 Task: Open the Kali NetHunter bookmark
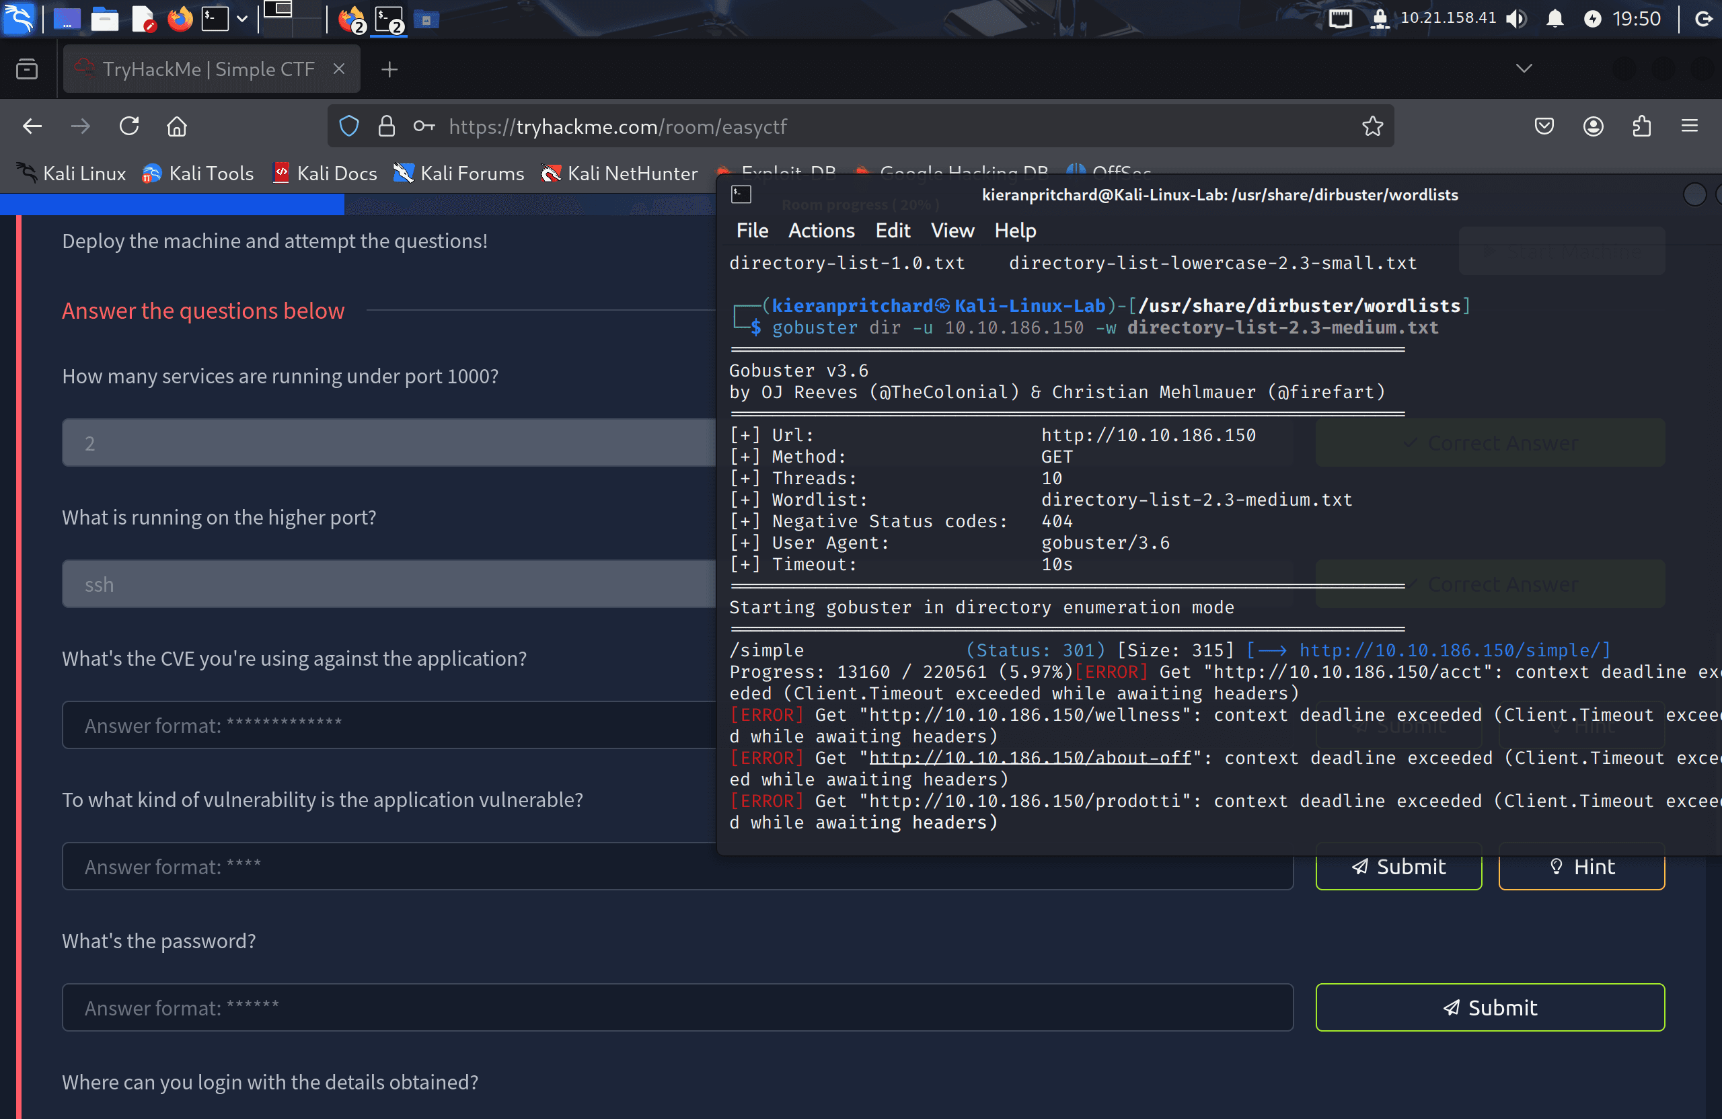point(620,173)
